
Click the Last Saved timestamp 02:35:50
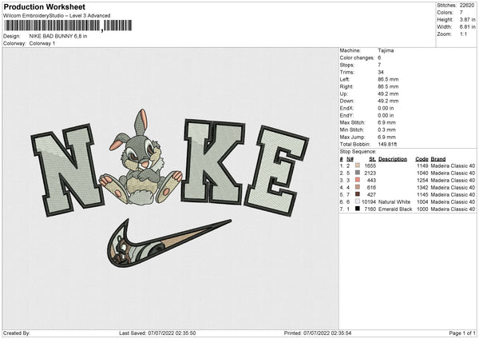tap(185, 333)
